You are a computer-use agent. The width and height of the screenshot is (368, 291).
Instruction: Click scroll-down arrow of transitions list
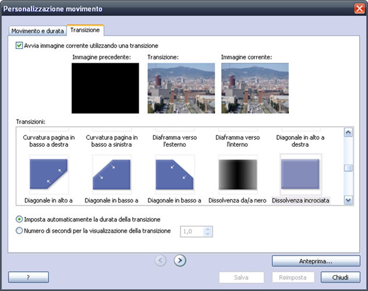[348, 200]
